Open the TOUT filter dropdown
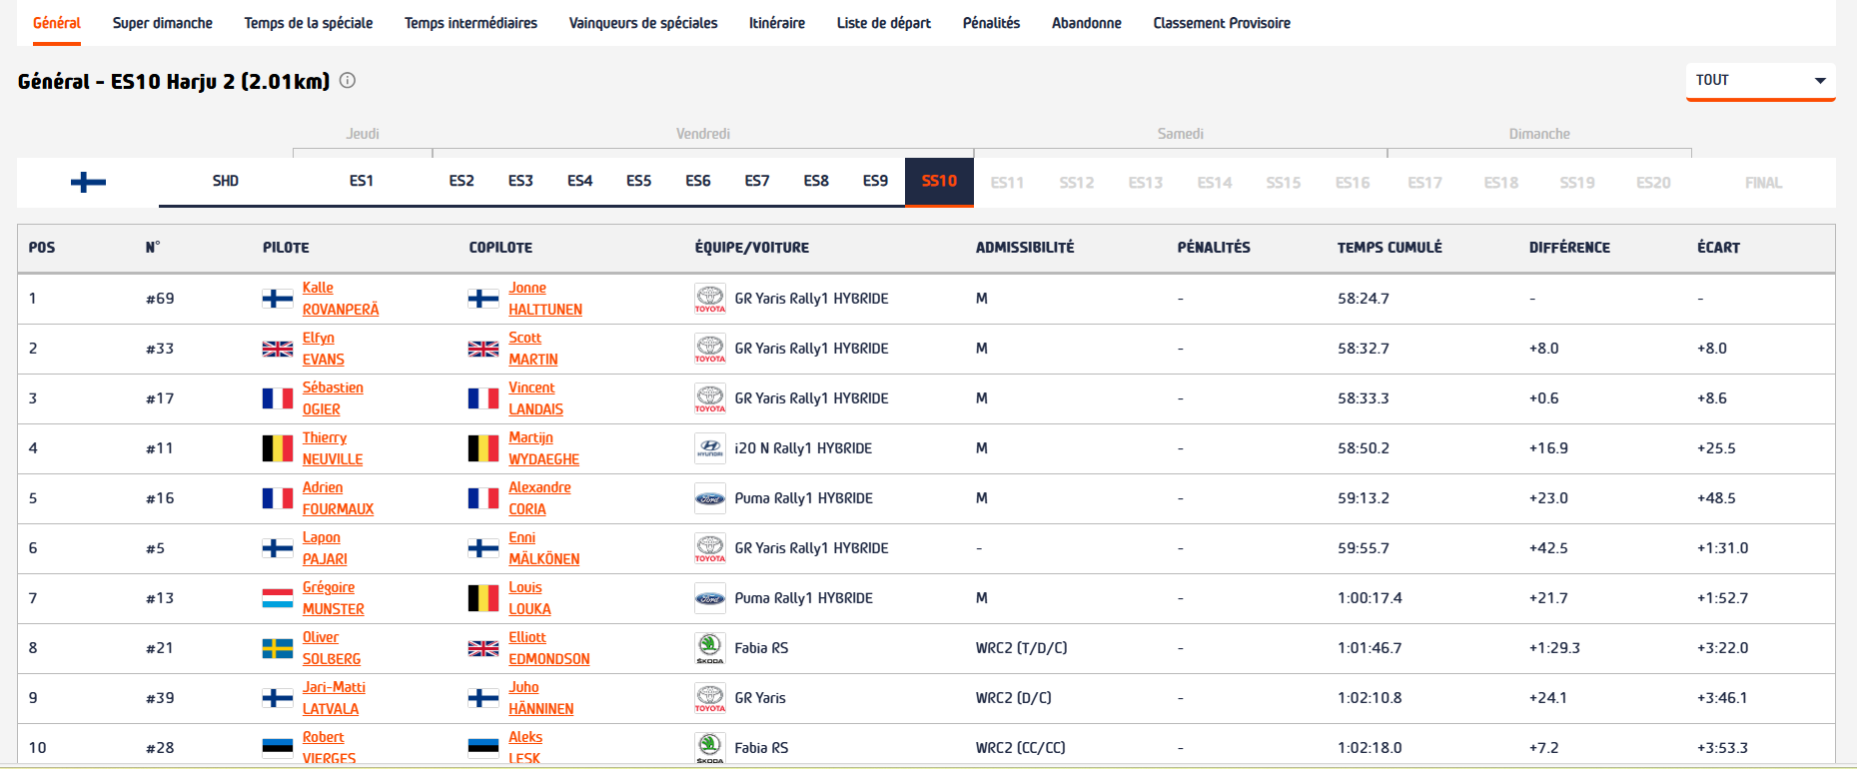Image resolution: width=1857 pixels, height=769 pixels. (x=1760, y=81)
